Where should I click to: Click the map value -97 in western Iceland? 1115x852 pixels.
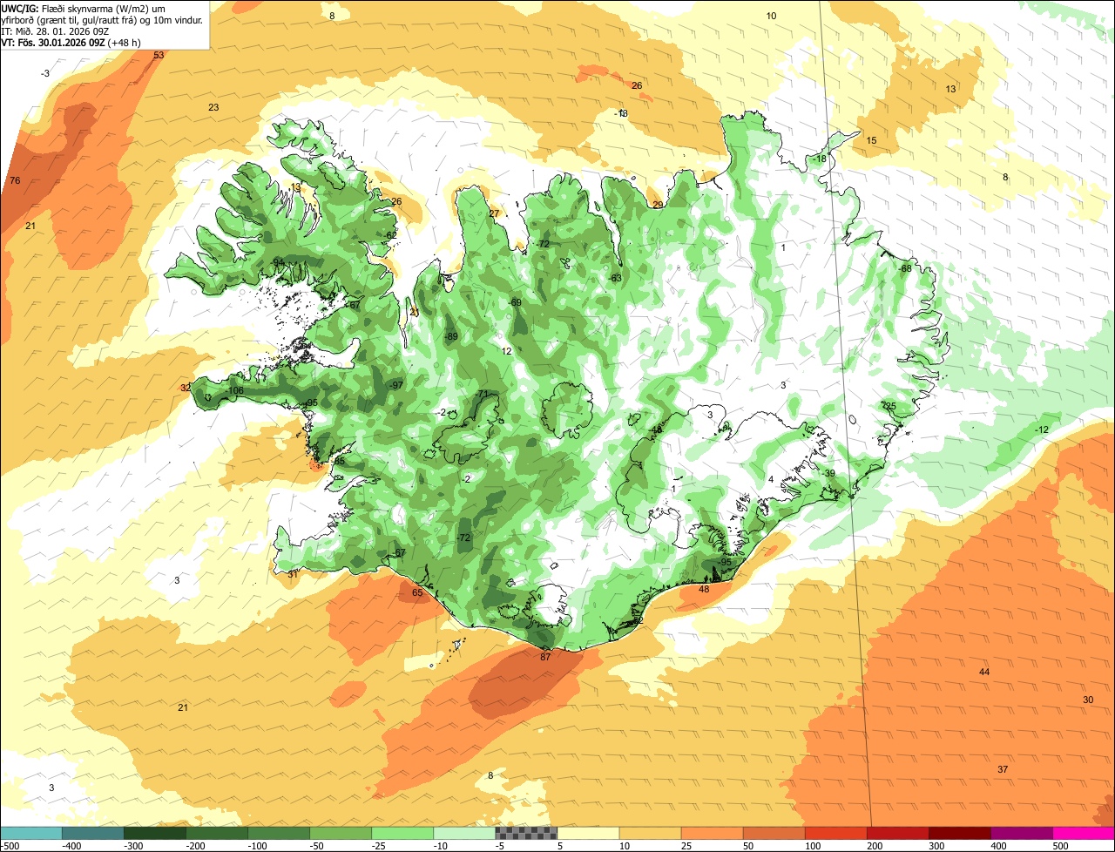pos(396,385)
